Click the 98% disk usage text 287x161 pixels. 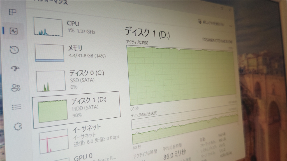click(x=77, y=115)
